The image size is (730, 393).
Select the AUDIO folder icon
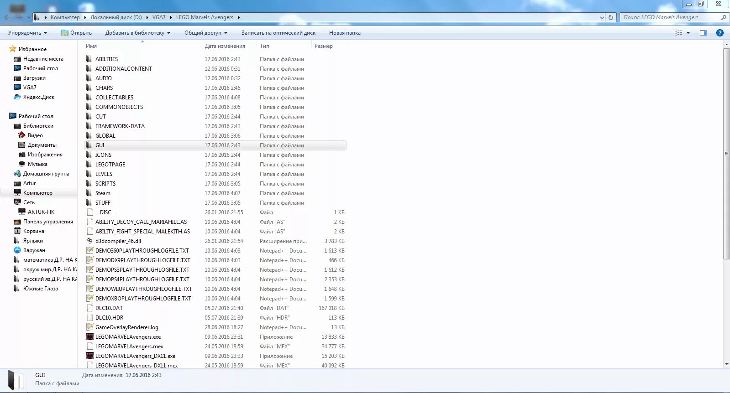89,78
